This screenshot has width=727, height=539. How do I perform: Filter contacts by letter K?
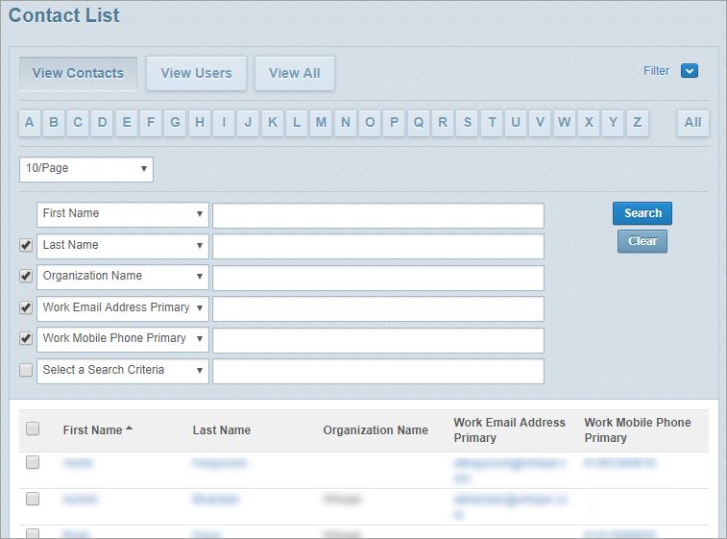click(273, 123)
